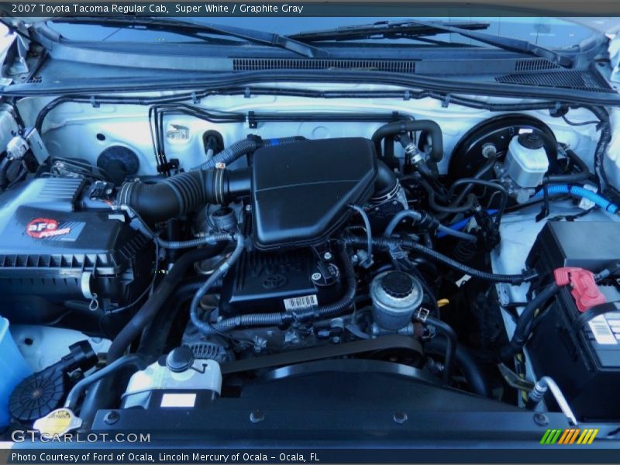
Task: Click the black intake resonator box
Action: coord(315,191)
